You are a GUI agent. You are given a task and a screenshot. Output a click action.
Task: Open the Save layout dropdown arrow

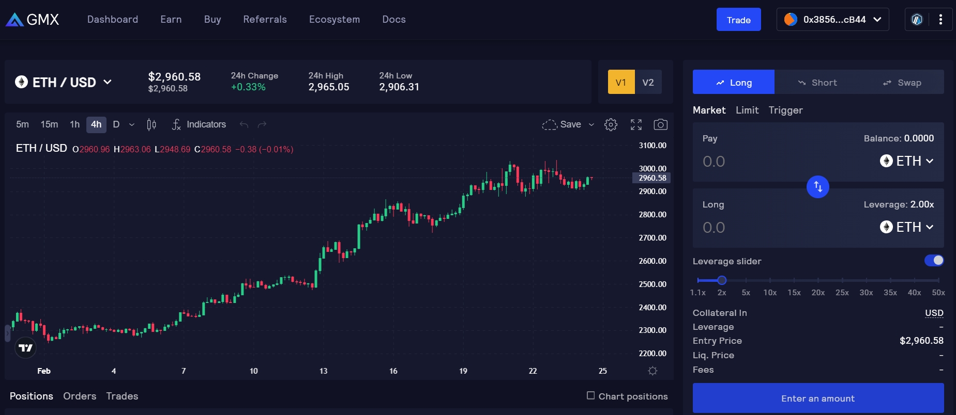(591, 124)
